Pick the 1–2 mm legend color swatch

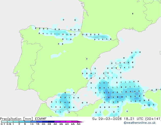[16, 122]
